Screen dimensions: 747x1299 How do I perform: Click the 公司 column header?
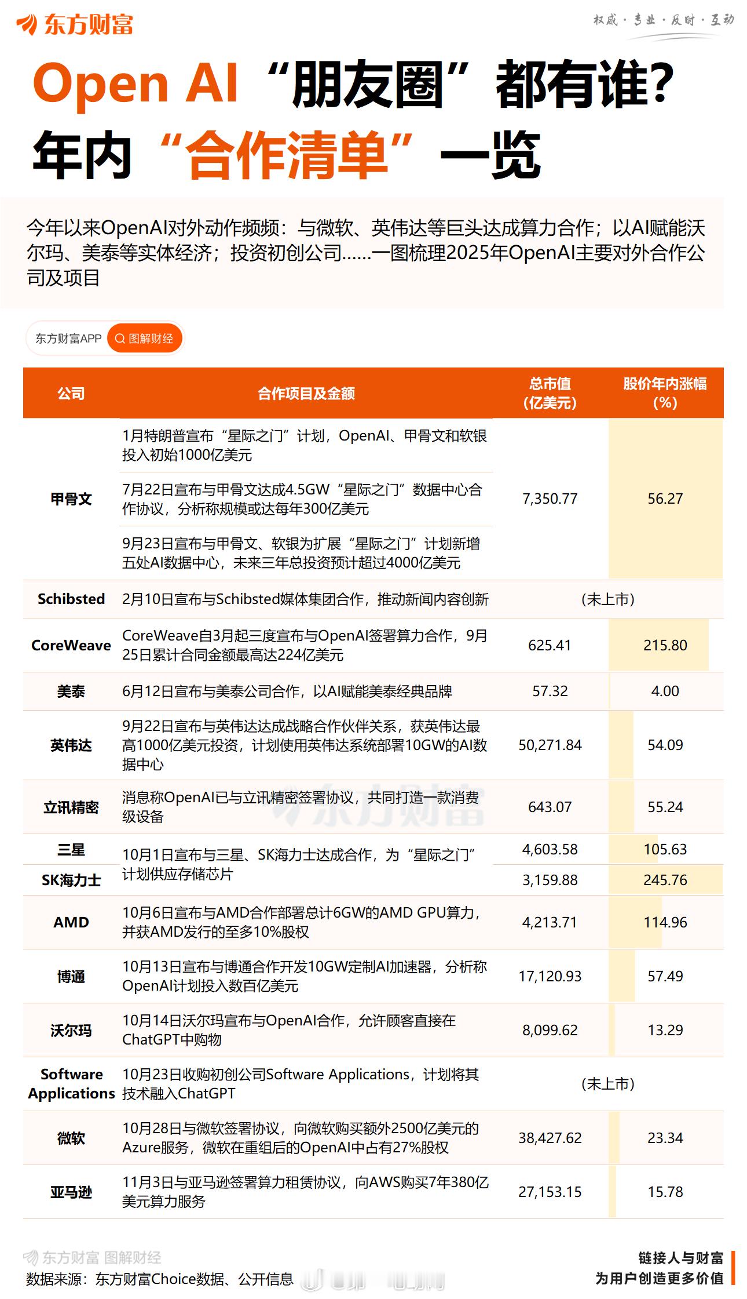click(71, 394)
